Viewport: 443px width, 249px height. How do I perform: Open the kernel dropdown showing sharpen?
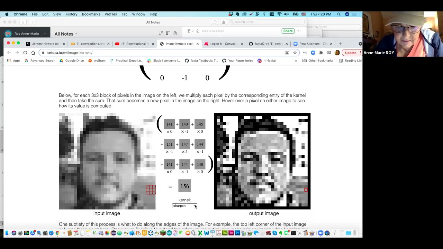[184, 206]
